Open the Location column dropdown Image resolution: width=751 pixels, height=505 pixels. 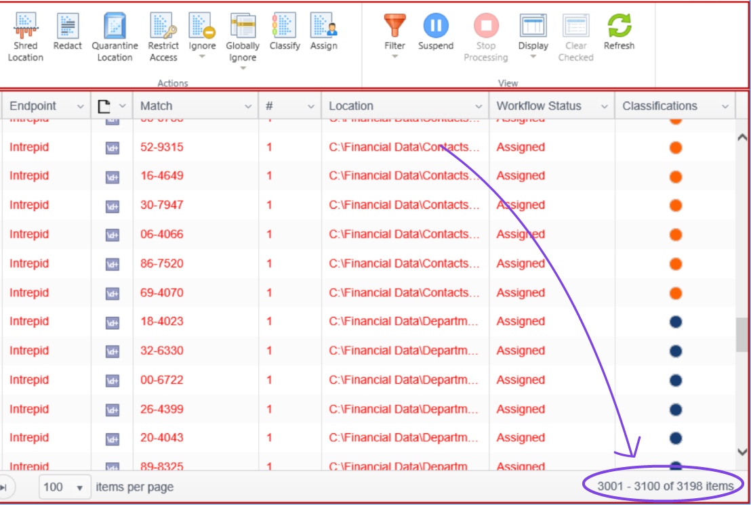479,107
